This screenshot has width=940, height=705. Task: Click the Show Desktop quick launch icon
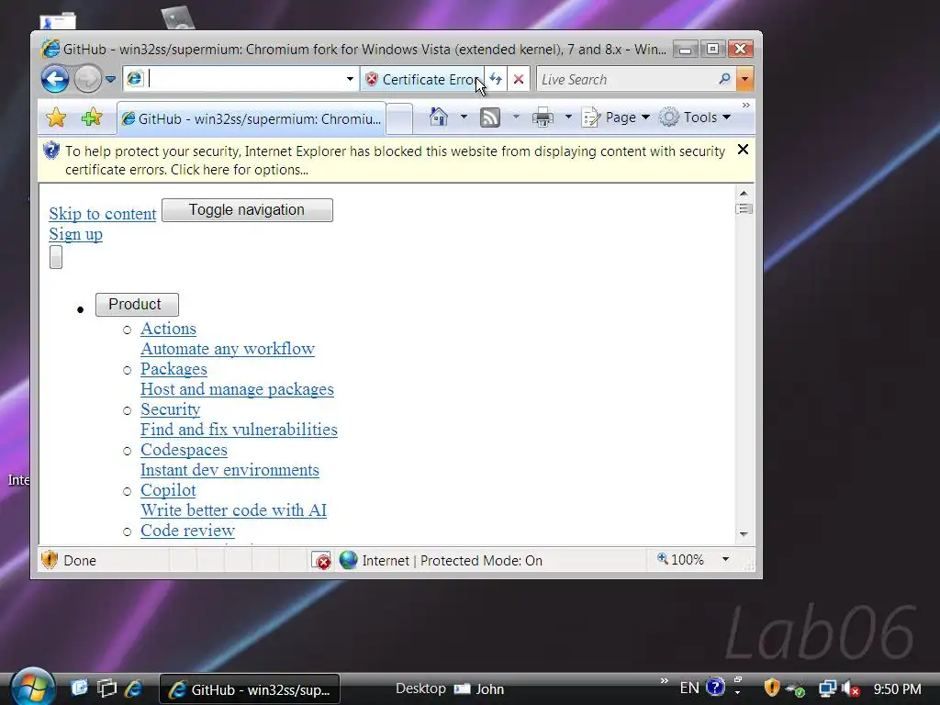79,688
